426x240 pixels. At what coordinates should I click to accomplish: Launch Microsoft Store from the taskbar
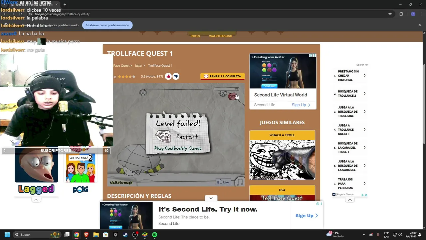[106, 235]
